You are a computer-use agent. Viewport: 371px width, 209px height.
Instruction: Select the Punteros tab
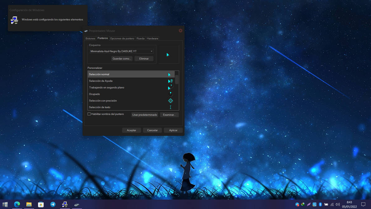(x=102, y=38)
